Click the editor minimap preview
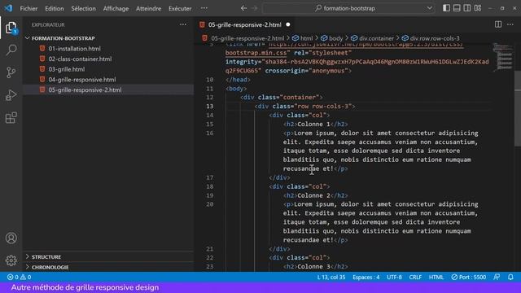521x293 pixels. point(502,57)
